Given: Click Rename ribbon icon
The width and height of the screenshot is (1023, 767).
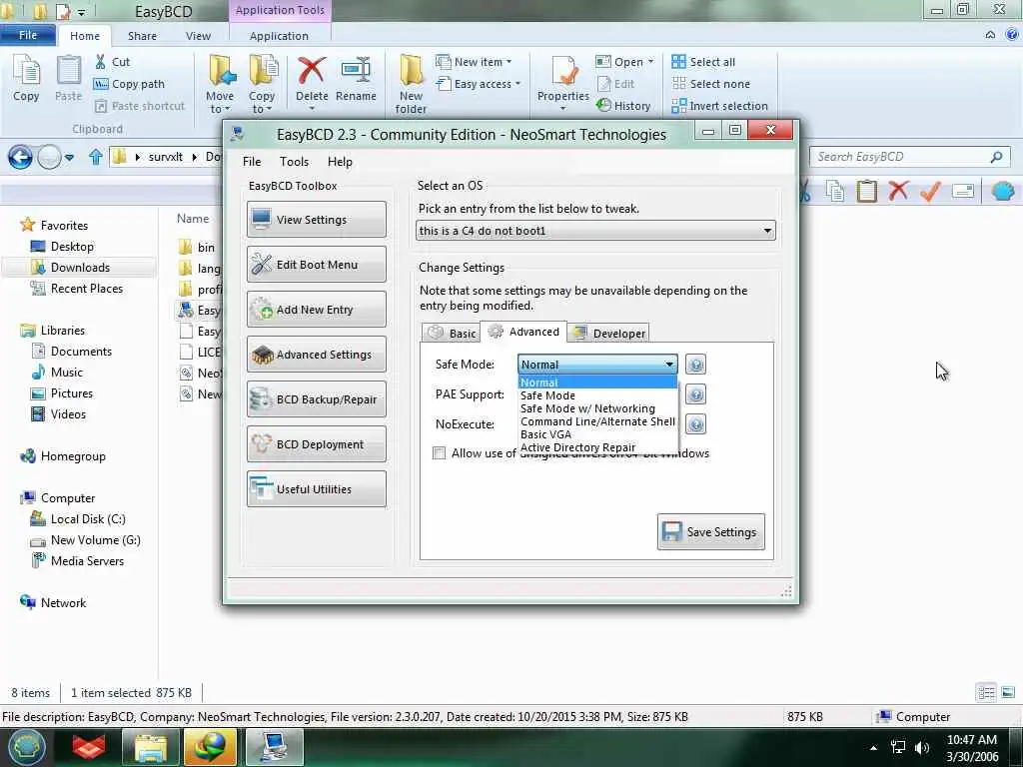Looking at the screenshot, I should [357, 78].
